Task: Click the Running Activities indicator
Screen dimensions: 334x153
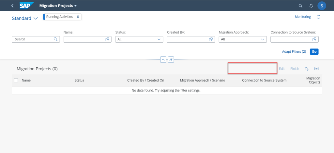Action: [62, 17]
